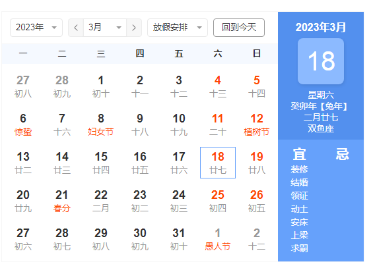Image resolution: width=373 pixels, height=270 pixels.
Task: Click the 2023年3月 panel title
Action: 321,27
